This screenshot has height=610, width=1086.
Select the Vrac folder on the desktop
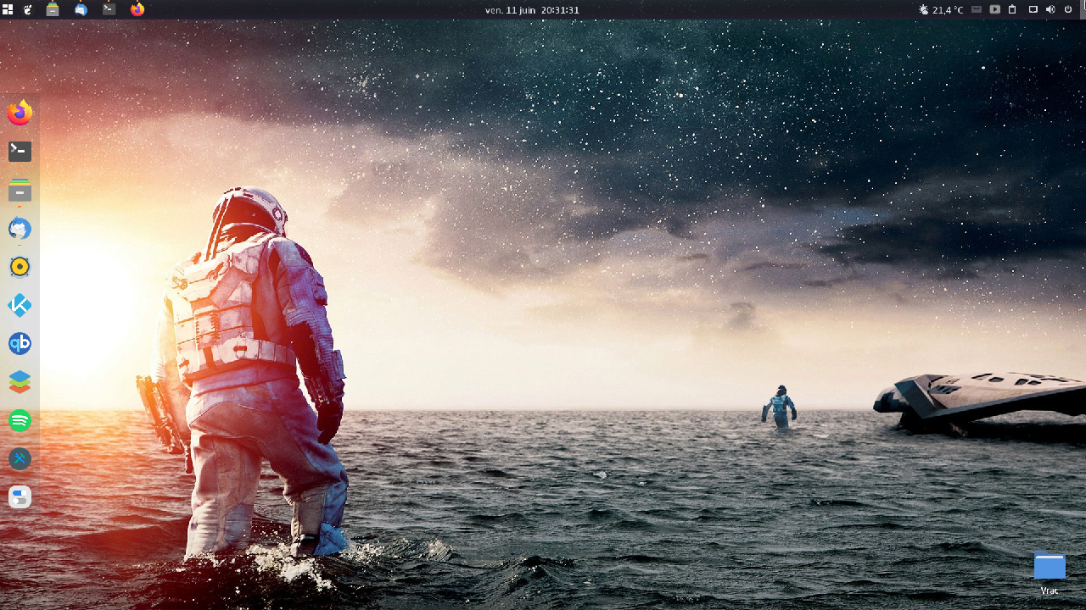[x=1050, y=573]
